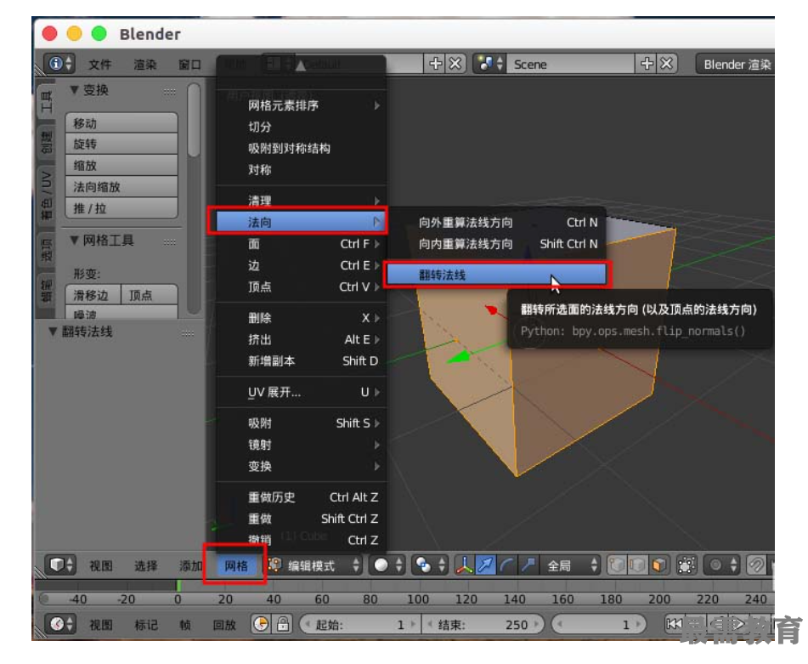Click the current frame number field
The height and width of the screenshot is (664, 808).
point(598,624)
